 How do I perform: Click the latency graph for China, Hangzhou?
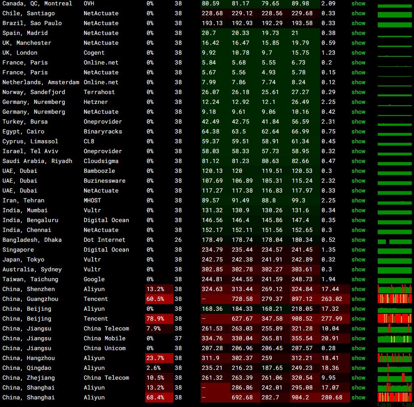pyautogui.click(x=394, y=358)
